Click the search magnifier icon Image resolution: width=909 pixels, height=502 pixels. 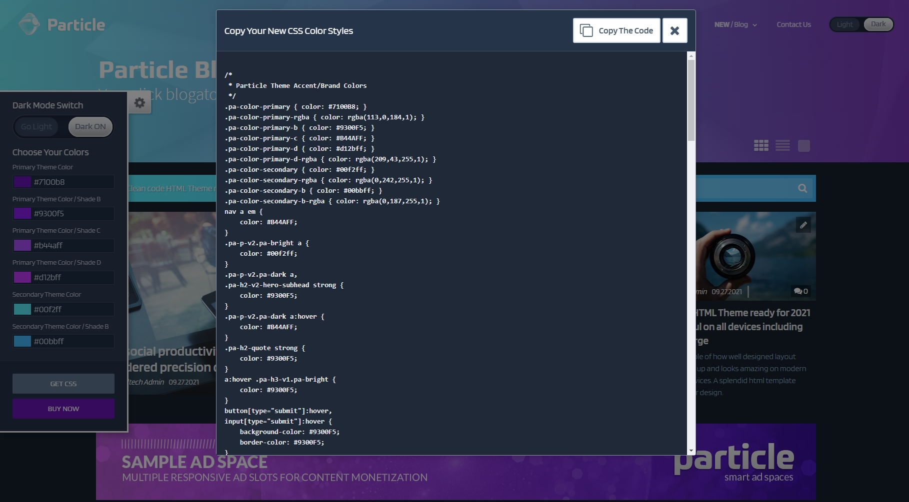click(802, 188)
